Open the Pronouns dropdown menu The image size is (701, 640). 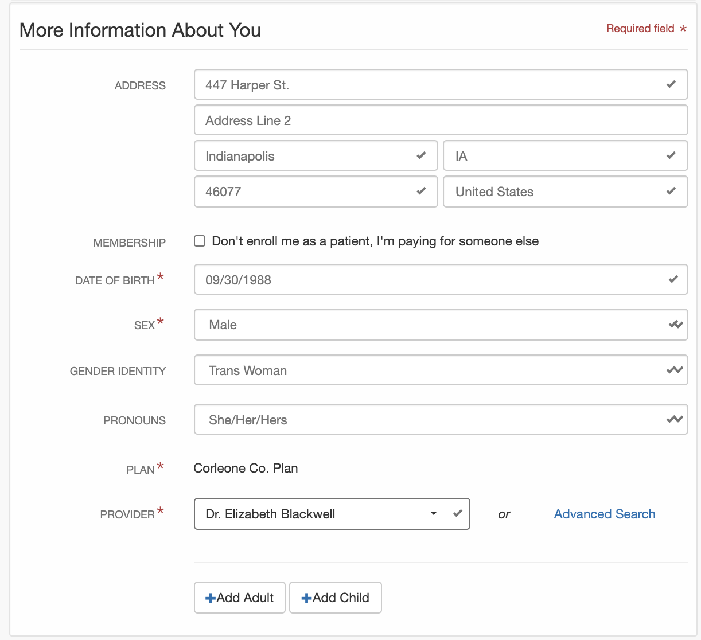click(x=440, y=420)
